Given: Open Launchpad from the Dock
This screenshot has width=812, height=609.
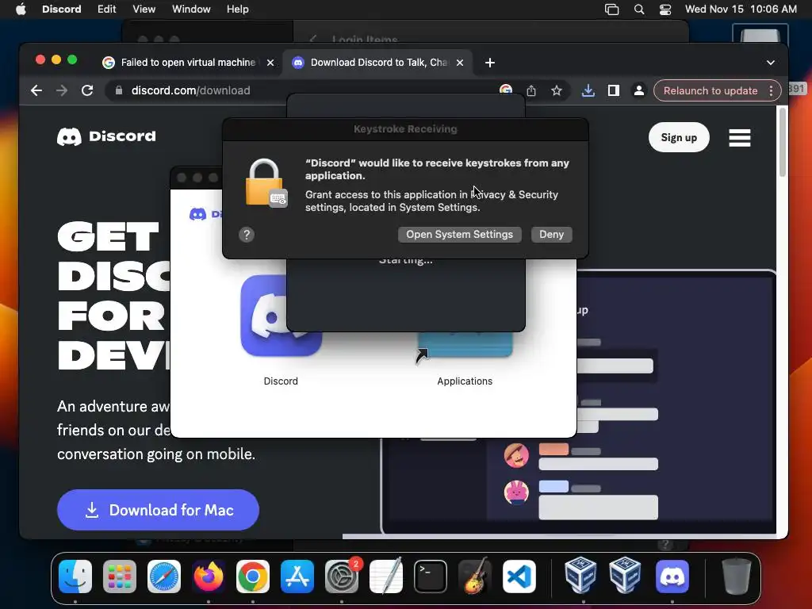Looking at the screenshot, I should click(120, 576).
